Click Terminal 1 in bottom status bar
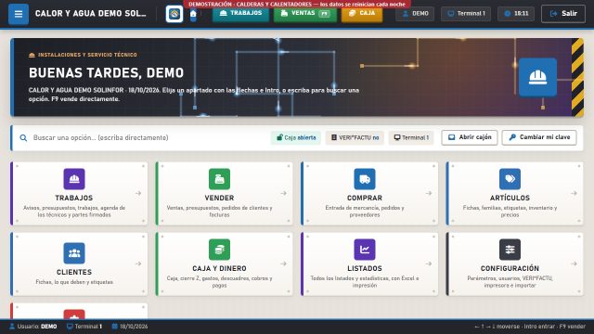 pyautogui.click(x=84, y=327)
